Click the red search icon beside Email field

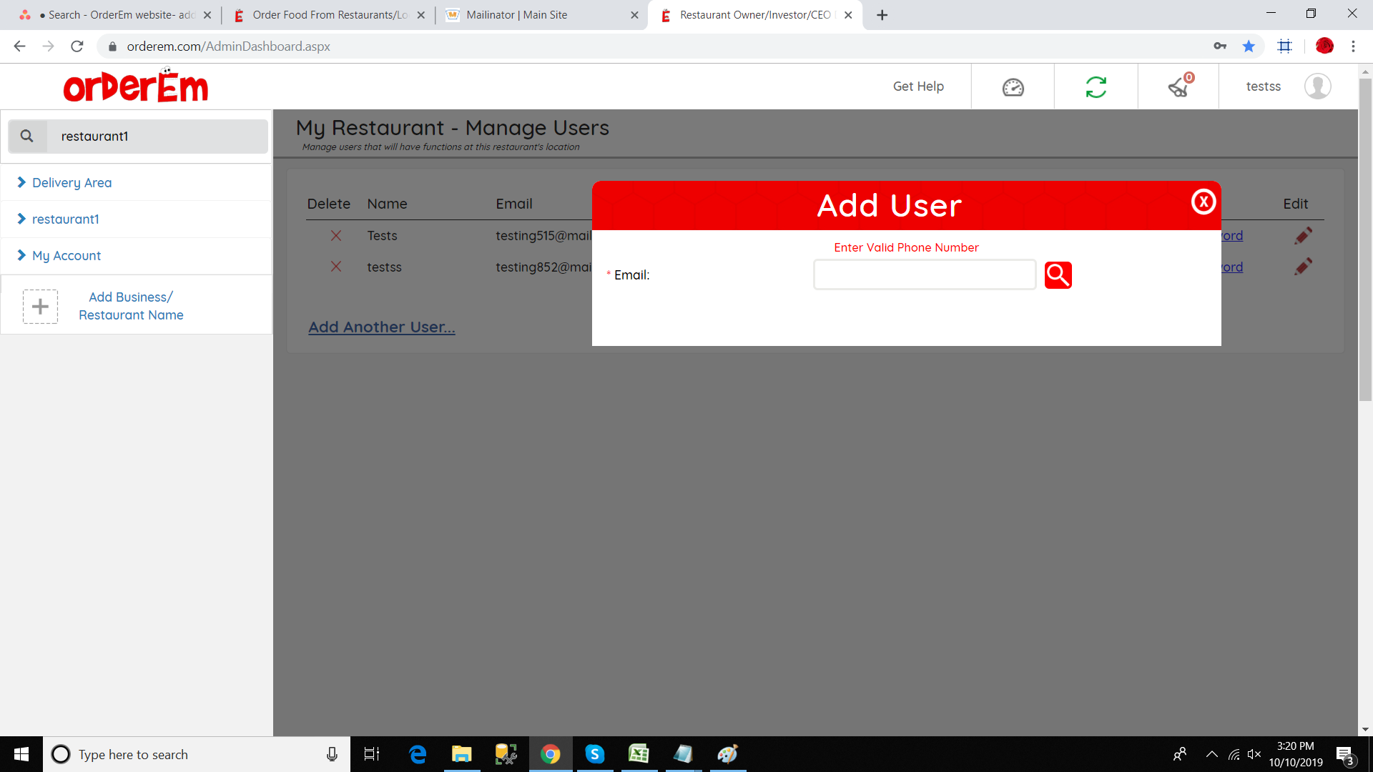1058,275
